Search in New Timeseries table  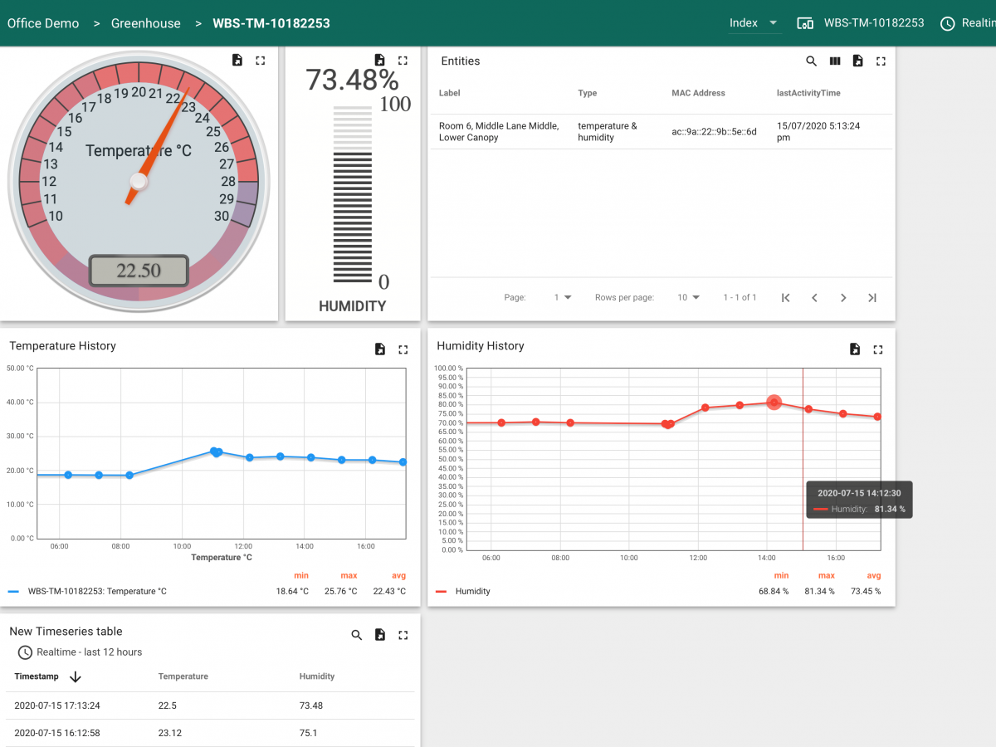click(x=357, y=635)
